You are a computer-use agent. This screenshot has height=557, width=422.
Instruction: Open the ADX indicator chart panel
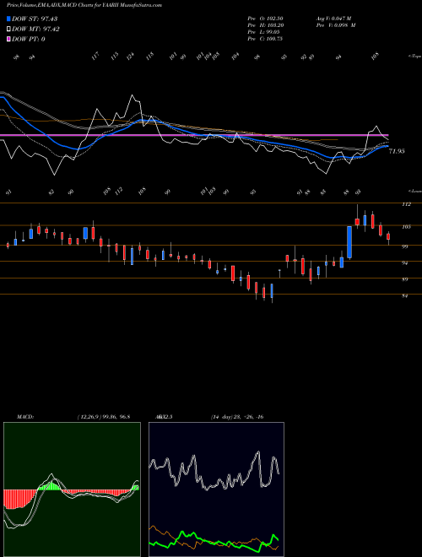[216, 489]
